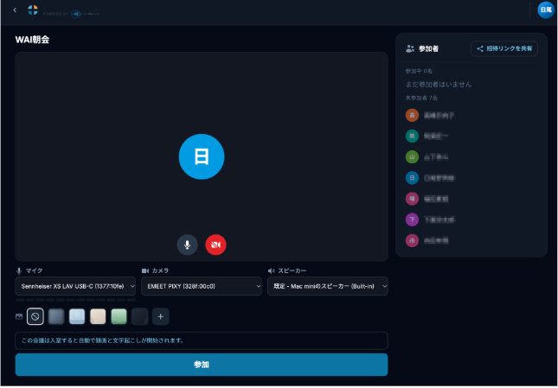Image resolution: width=558 pixels, height=388 pixels.
Task: Choose the light blue background thumbnail
Action: [x=77, y=316]
